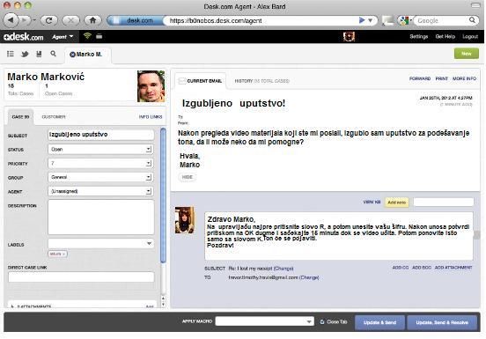The height and width of the screenshot is (339, 486).
Task: Click More Info link
Action: coord(464,78)
